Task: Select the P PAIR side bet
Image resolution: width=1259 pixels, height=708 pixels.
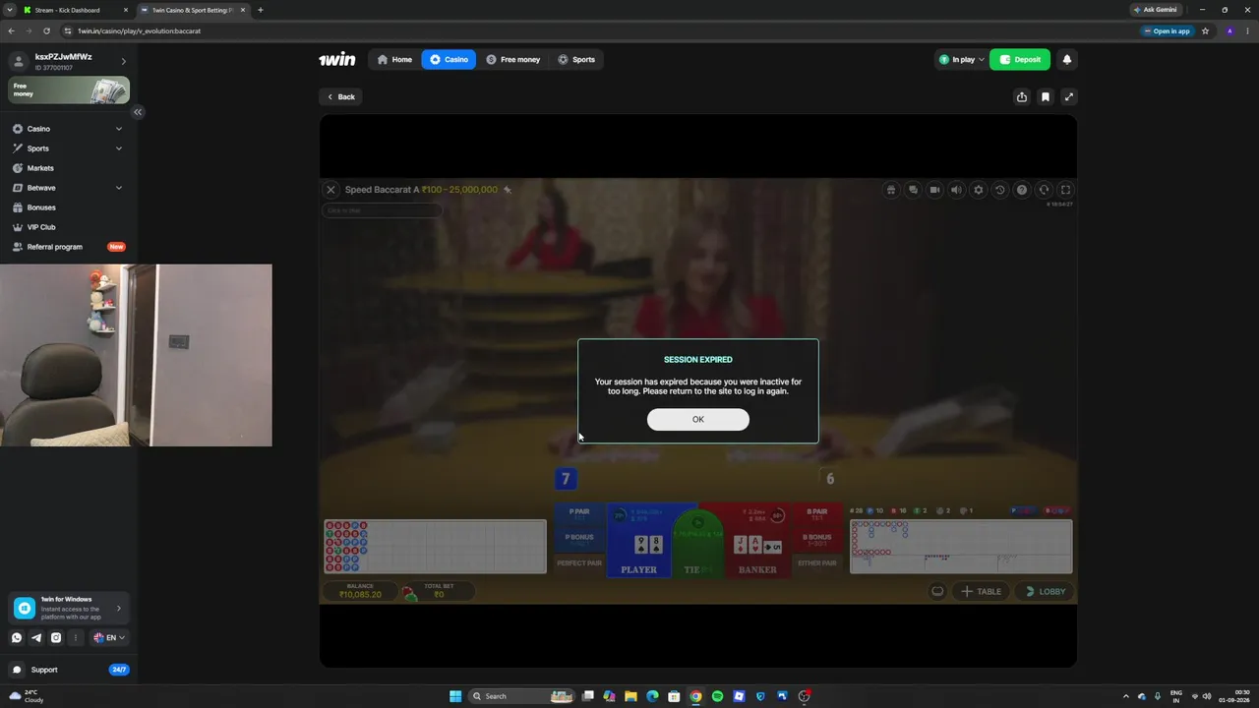Action: tap(579, 512)
